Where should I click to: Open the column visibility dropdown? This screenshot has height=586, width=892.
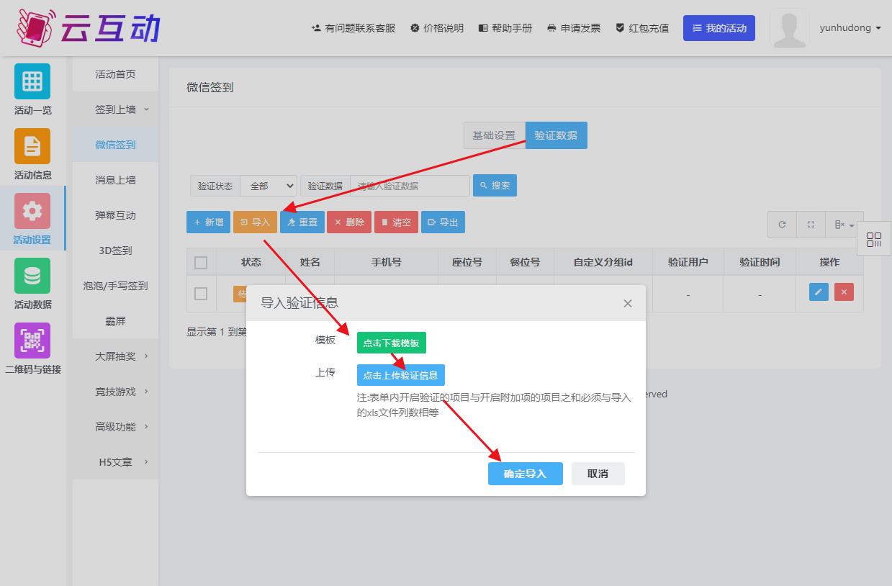point(844,225)
